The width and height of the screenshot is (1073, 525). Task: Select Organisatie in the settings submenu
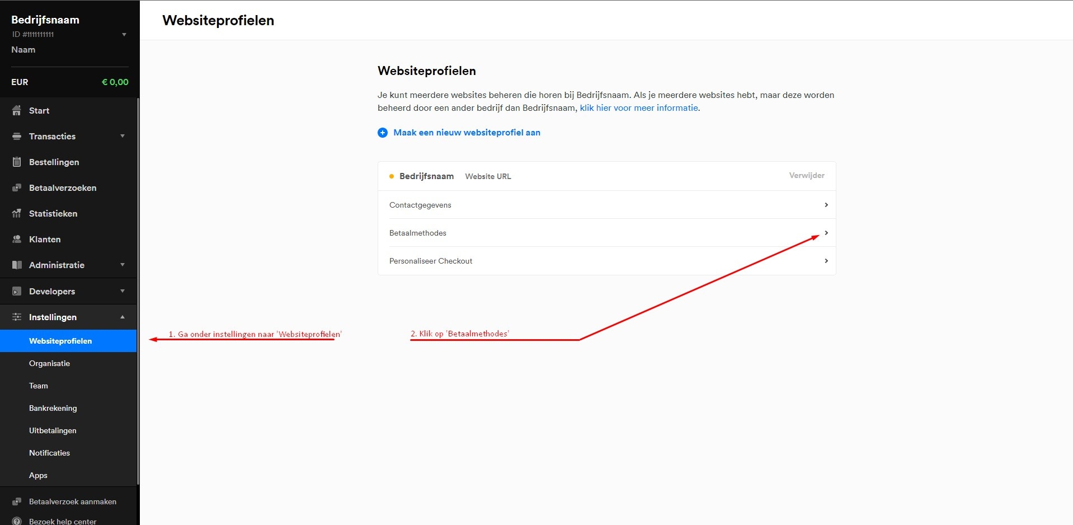[50, 363]
